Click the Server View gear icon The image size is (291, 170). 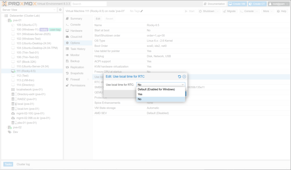coord(60,10)
